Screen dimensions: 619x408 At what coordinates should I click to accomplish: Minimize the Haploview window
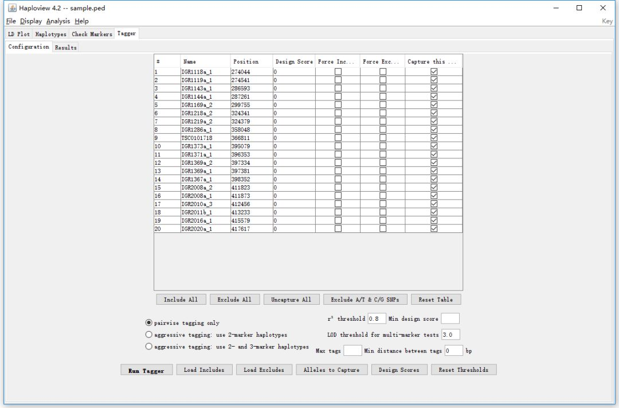click(x=556, y=8)
